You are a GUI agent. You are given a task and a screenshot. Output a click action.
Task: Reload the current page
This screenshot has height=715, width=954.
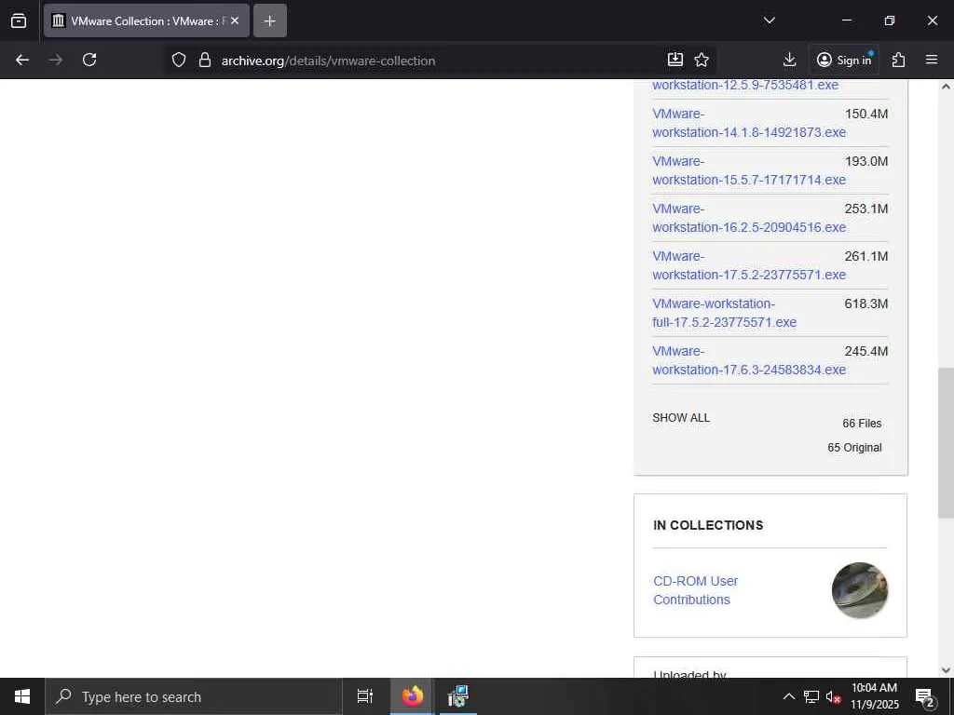pos(89,60)
